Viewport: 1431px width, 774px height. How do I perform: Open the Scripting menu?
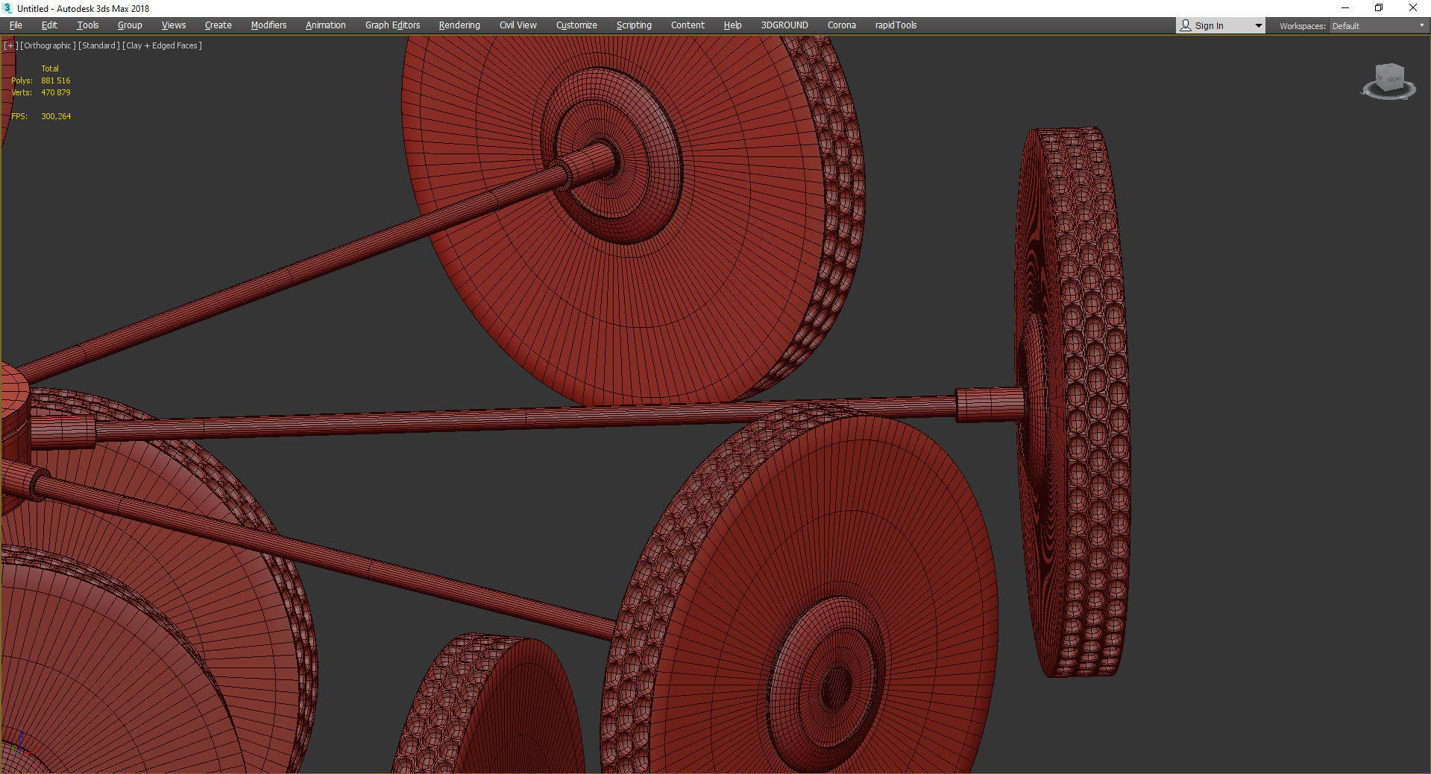click(634, 25)
